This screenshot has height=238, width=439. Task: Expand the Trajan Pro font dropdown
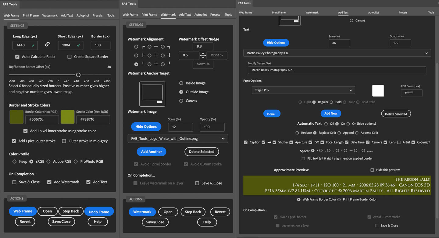click(303, 90)
